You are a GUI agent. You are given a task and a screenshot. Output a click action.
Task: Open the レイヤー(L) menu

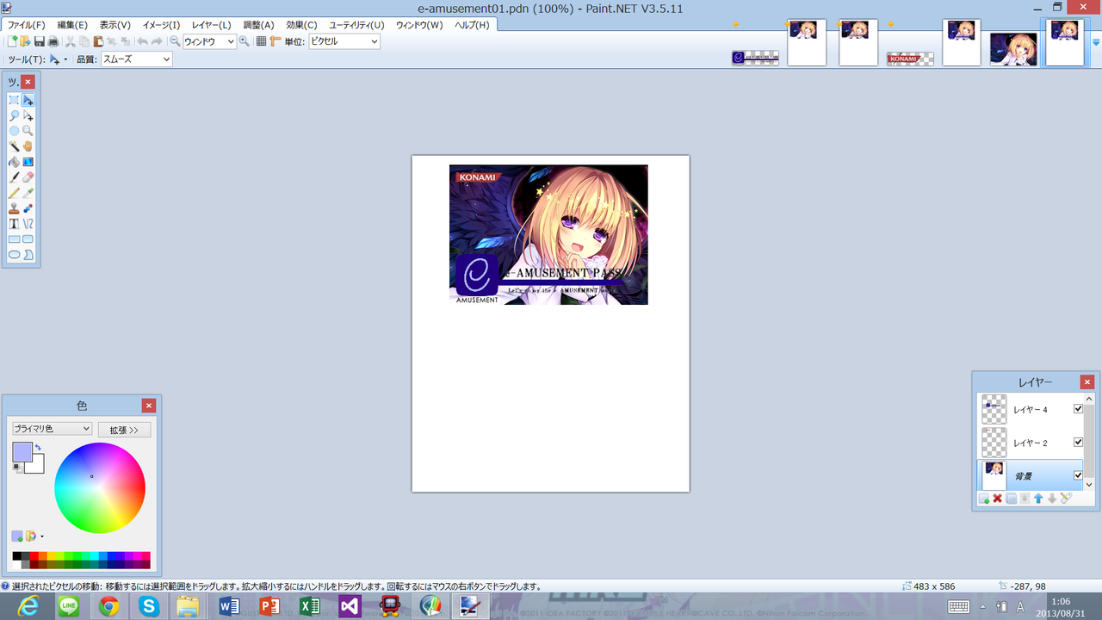211,25
